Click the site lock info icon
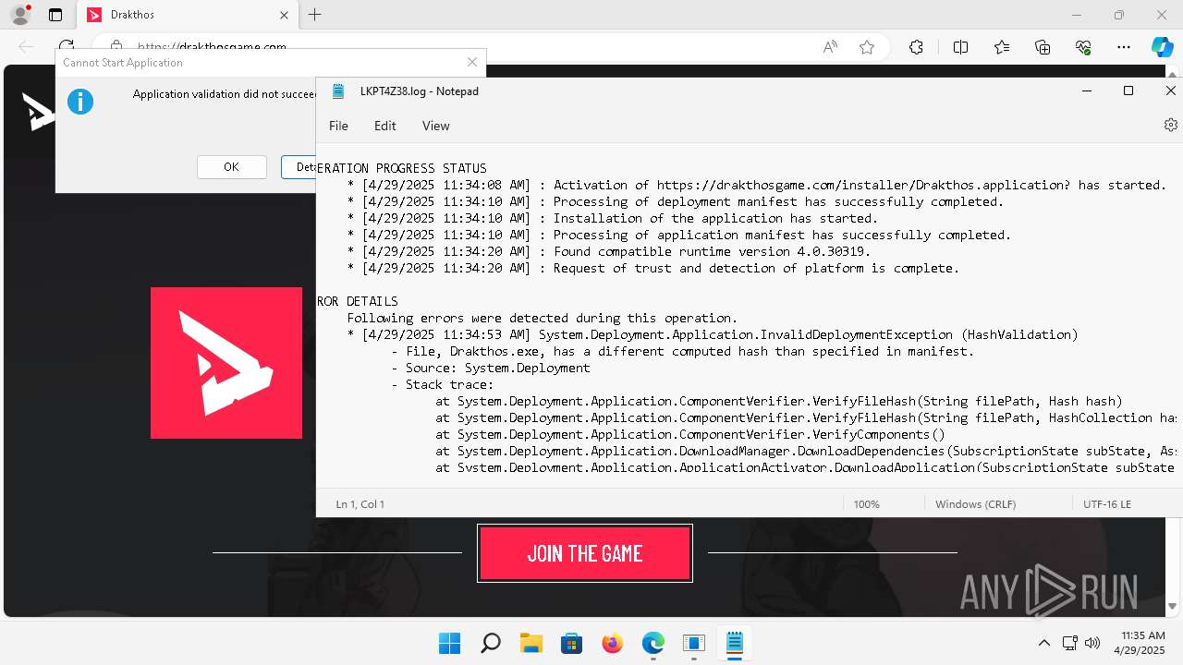Image resolution: width=1183 pixels, height=665 pixels. point(116,45)
